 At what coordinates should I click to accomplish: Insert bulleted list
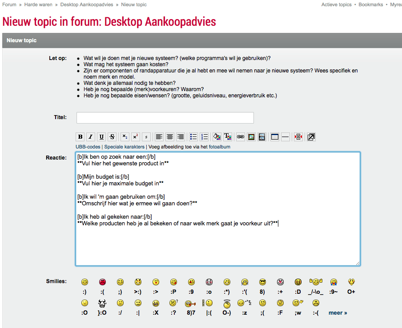[x=193, y=137]
